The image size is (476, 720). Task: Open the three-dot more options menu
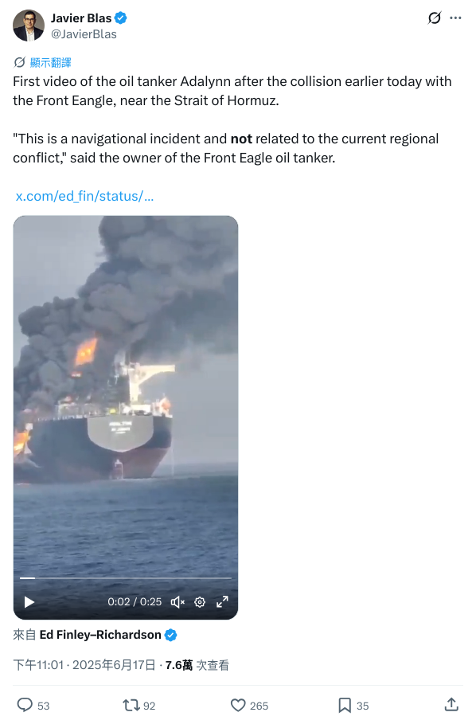455,18
